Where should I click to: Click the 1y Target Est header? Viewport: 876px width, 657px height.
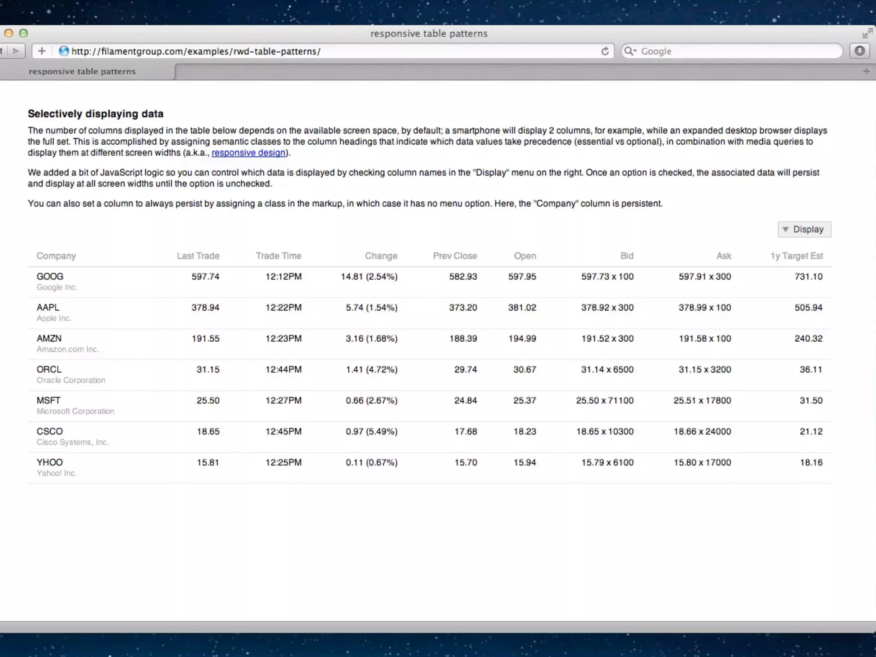[x=796, y=256]
